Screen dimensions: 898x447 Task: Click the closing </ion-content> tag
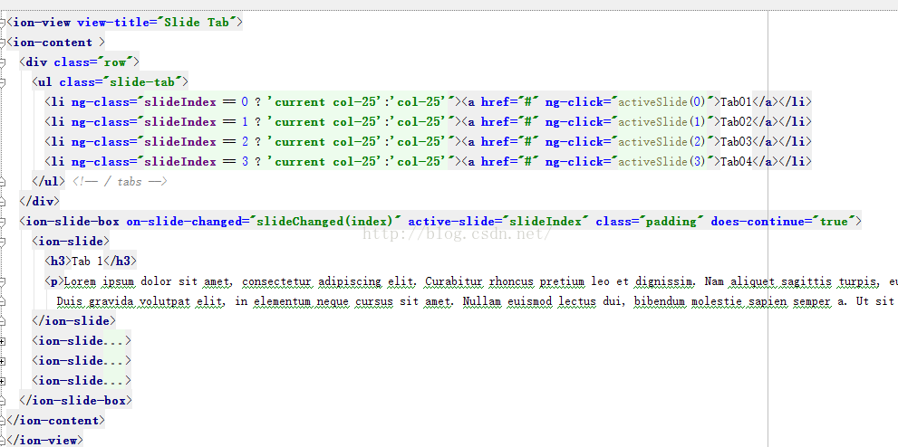pyautogui.click(x=55, y=421)
